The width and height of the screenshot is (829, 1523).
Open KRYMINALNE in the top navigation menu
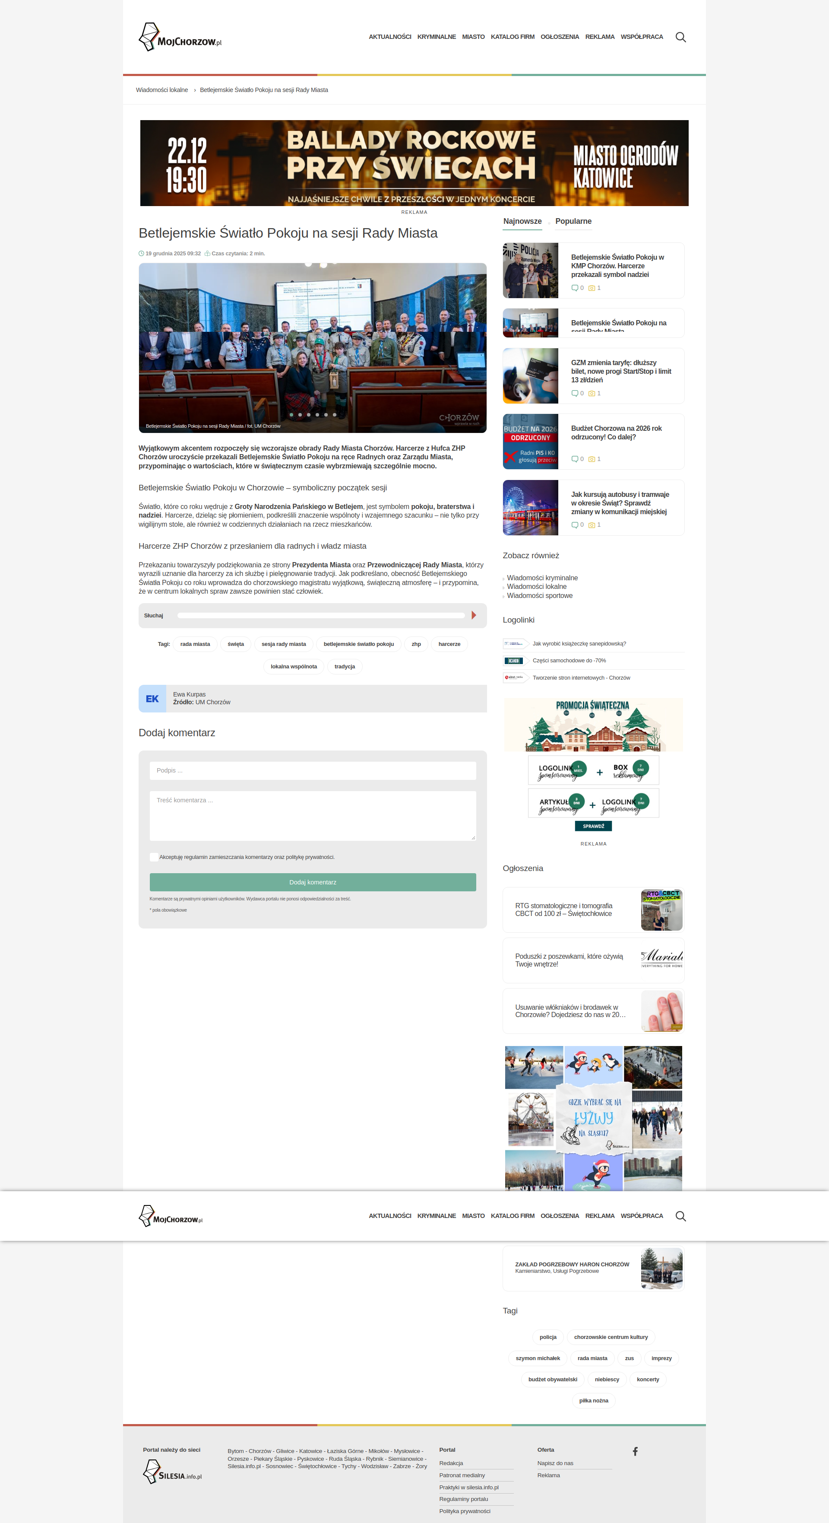[436, 37]
